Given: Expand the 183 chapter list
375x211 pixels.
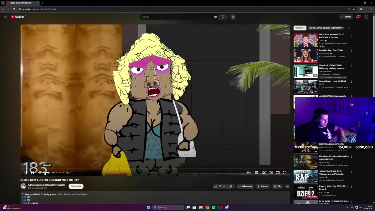Looking at the screenshot, I should coord(69,173).
